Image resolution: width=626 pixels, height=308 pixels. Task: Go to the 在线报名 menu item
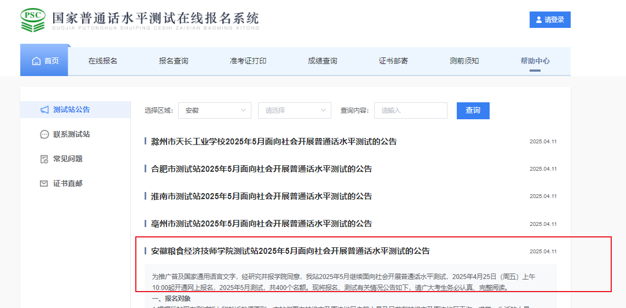[102, 61]
